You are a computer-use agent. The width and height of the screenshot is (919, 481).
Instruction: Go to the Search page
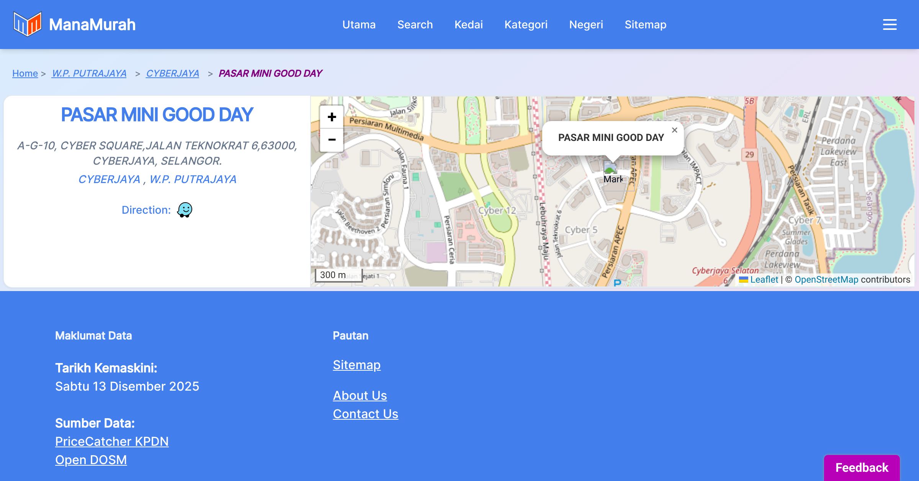pyautogui.click(x=415, y=25)
